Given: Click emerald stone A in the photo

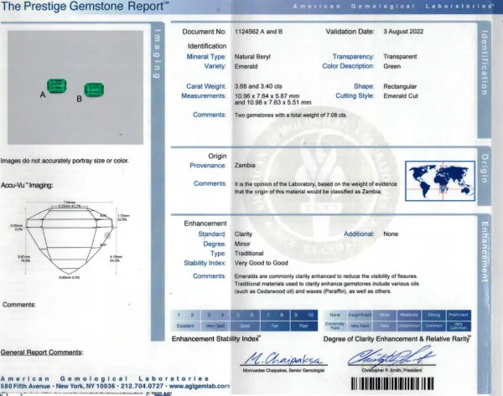Looking at the screenshot, I should (57, 86).
